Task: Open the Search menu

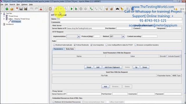Action: [12, 5]
